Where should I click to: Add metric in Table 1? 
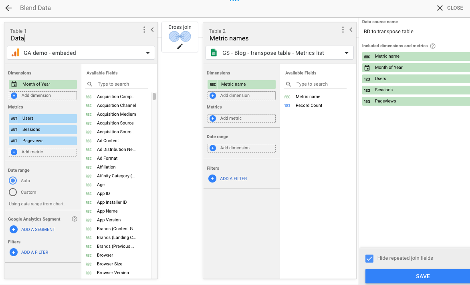click(43, 152)
